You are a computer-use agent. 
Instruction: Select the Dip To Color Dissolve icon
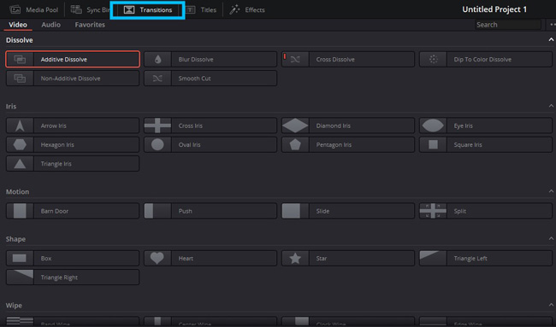tap(433, 60)
